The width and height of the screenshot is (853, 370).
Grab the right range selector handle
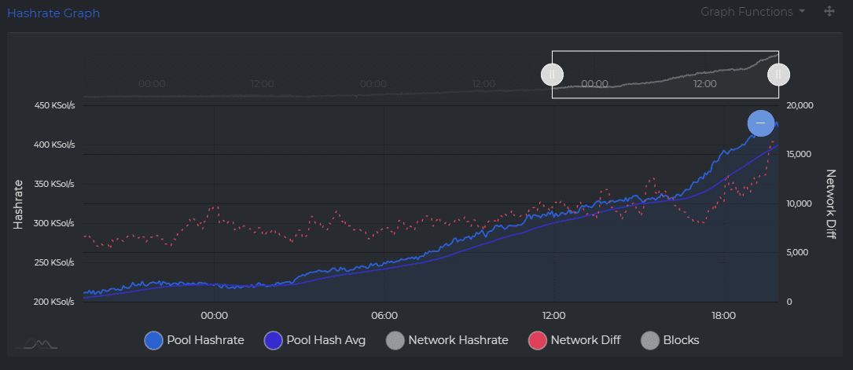click(x=778, y=75)
